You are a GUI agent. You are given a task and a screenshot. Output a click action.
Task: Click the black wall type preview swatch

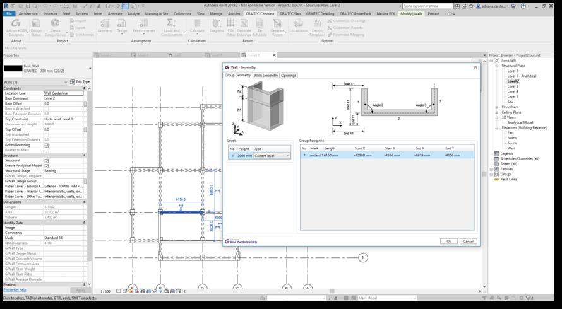click(x=13, y=68)
